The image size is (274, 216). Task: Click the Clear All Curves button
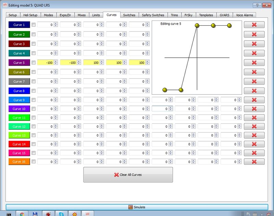click(x=128, y=175)
